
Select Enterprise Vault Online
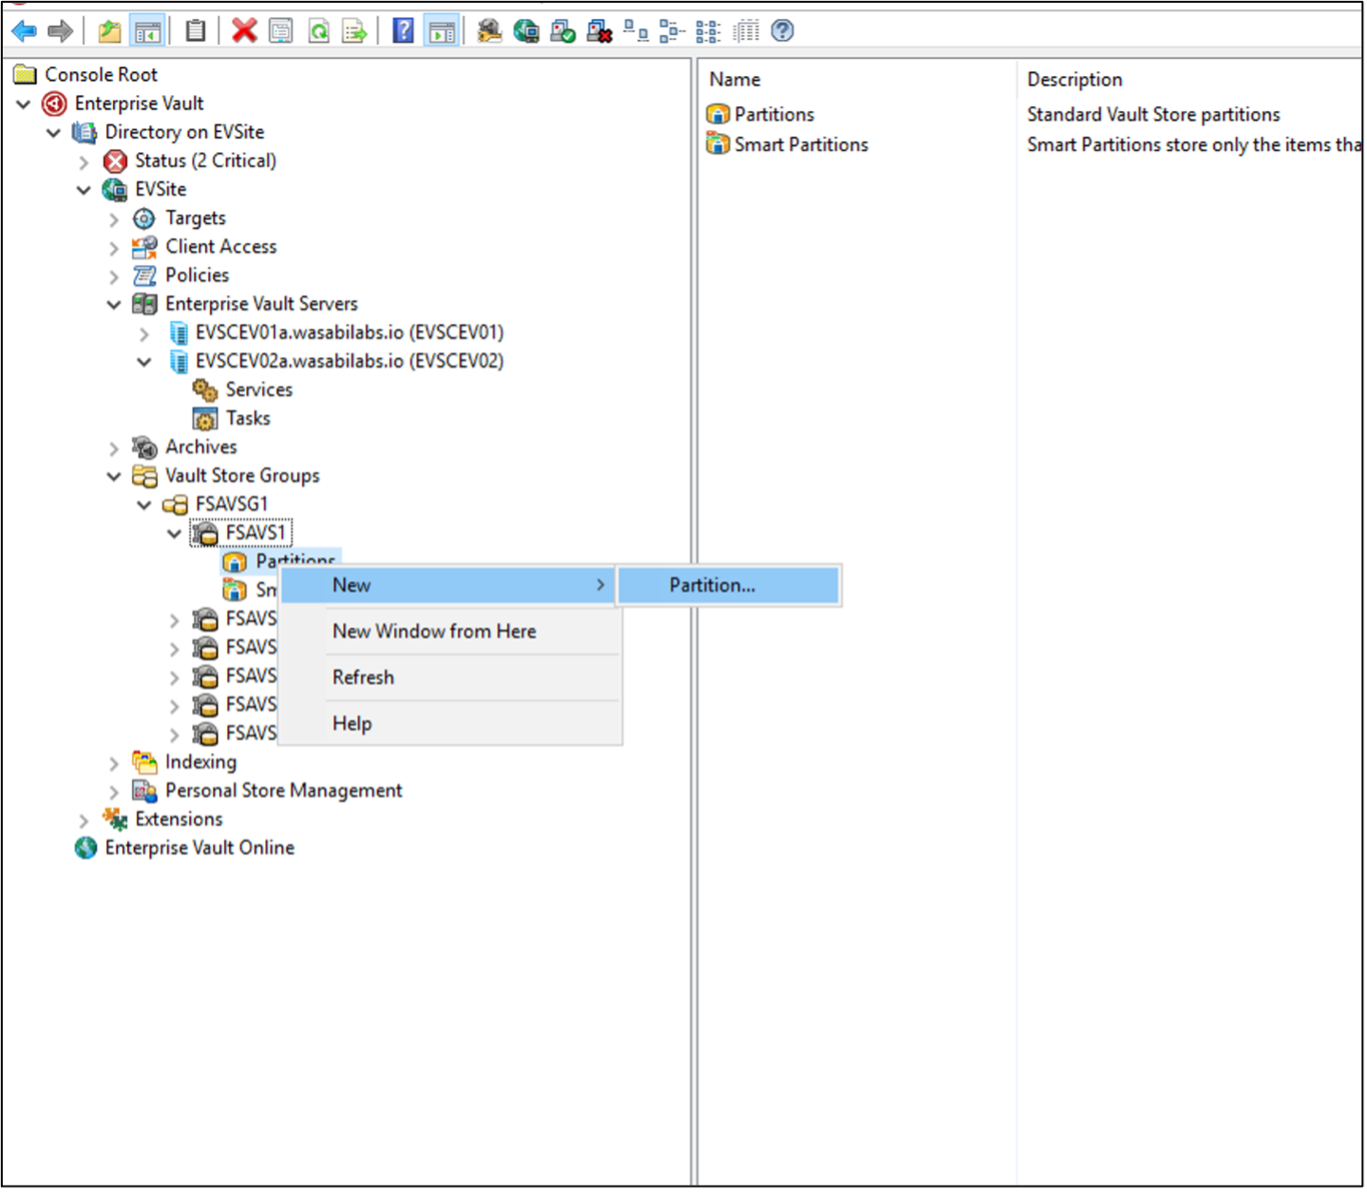click(199, 847)
